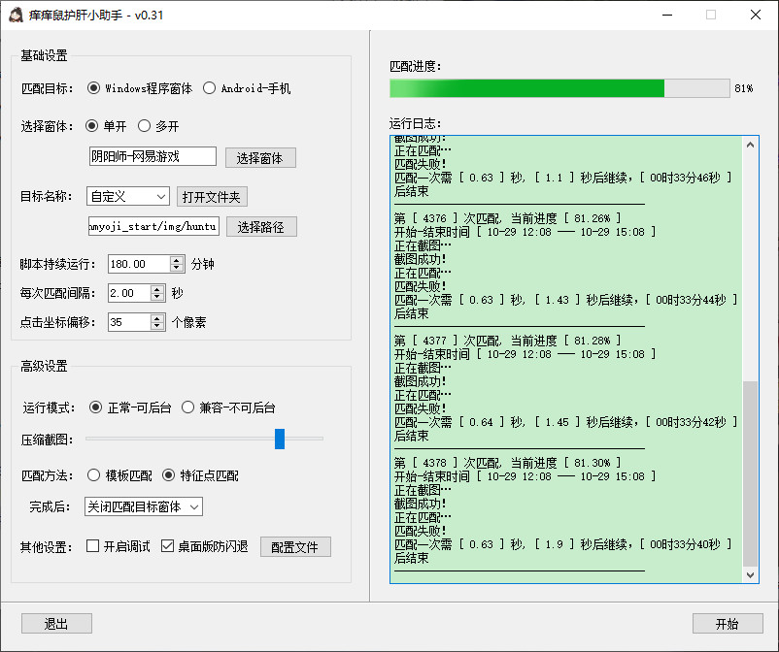Click the 退出 button
This screenshot has width=779, height=652.
56,623
